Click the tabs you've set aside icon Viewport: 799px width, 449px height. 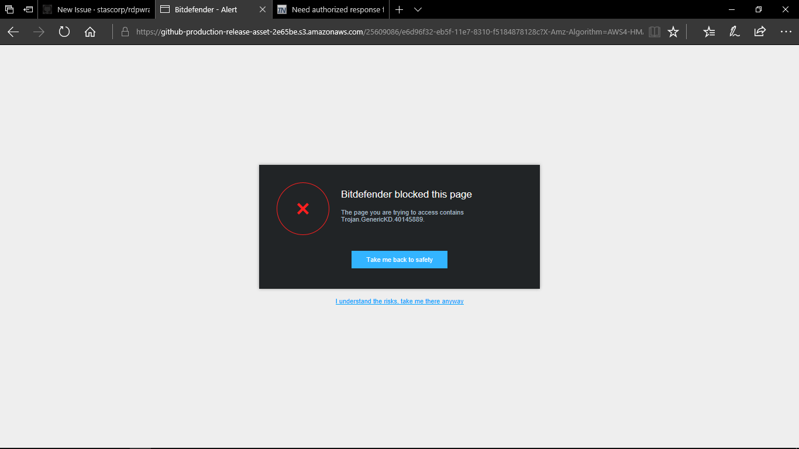point(9,9)
